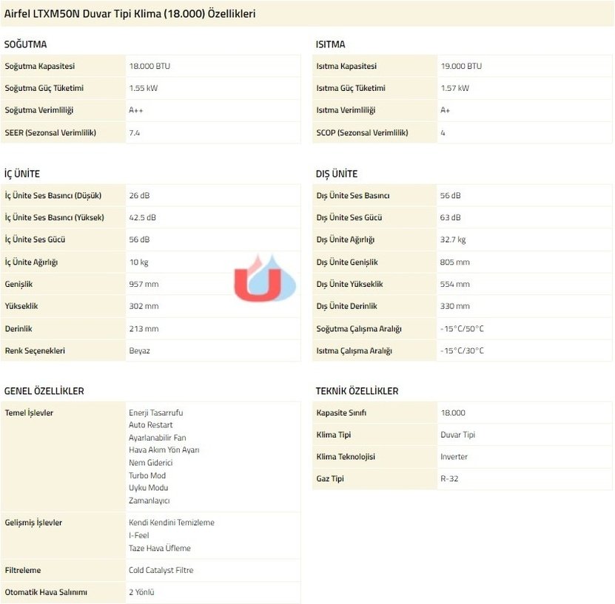615x604 pixels.
Task: Select the 'Auto Restart' entry
Action: (151, 424)
